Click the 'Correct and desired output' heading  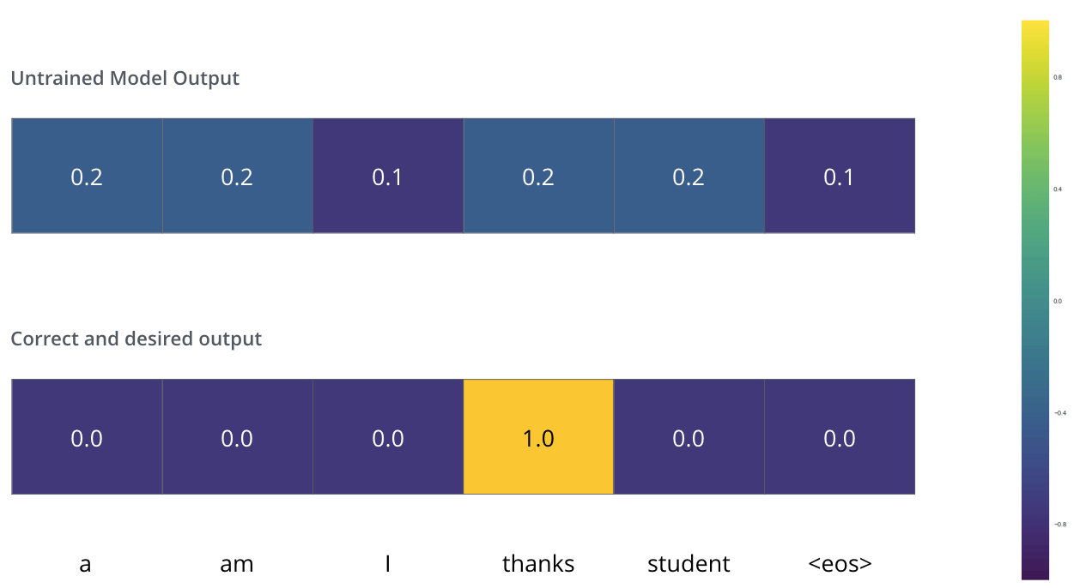point(136,339)
